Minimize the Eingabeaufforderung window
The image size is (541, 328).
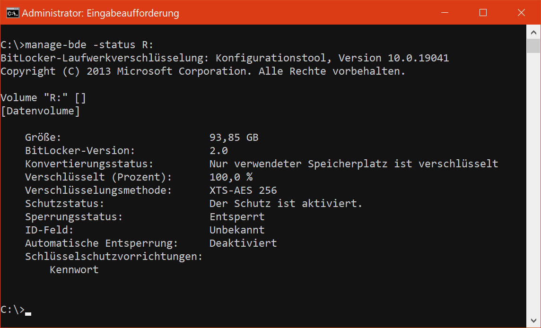(x=445, y=13)
